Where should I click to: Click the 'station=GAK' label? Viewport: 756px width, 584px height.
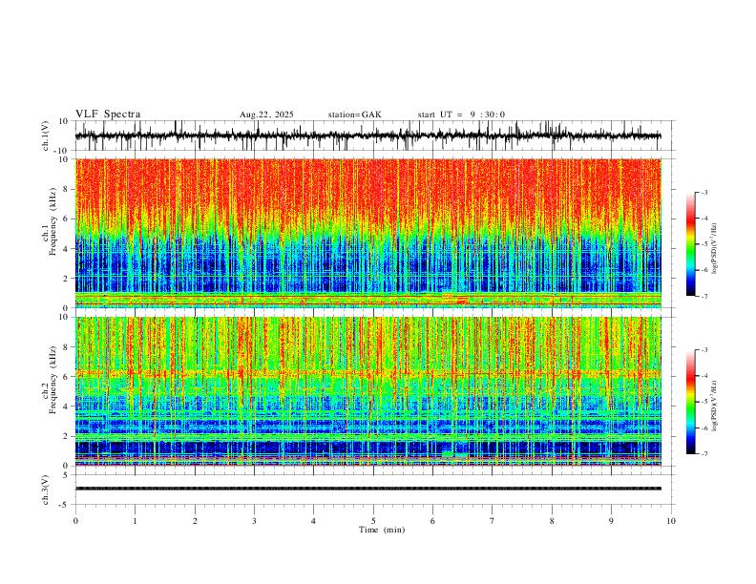pos(354,115)
